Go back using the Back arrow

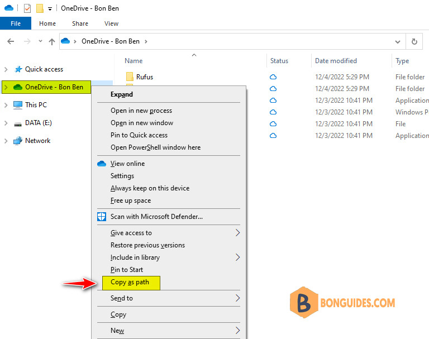[11, 41]
